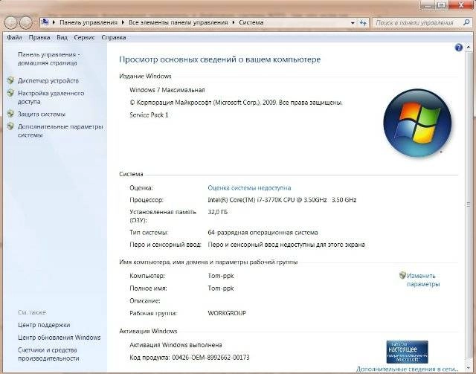
Task: Open the Правка menu
Action: [x=39, y=37]
